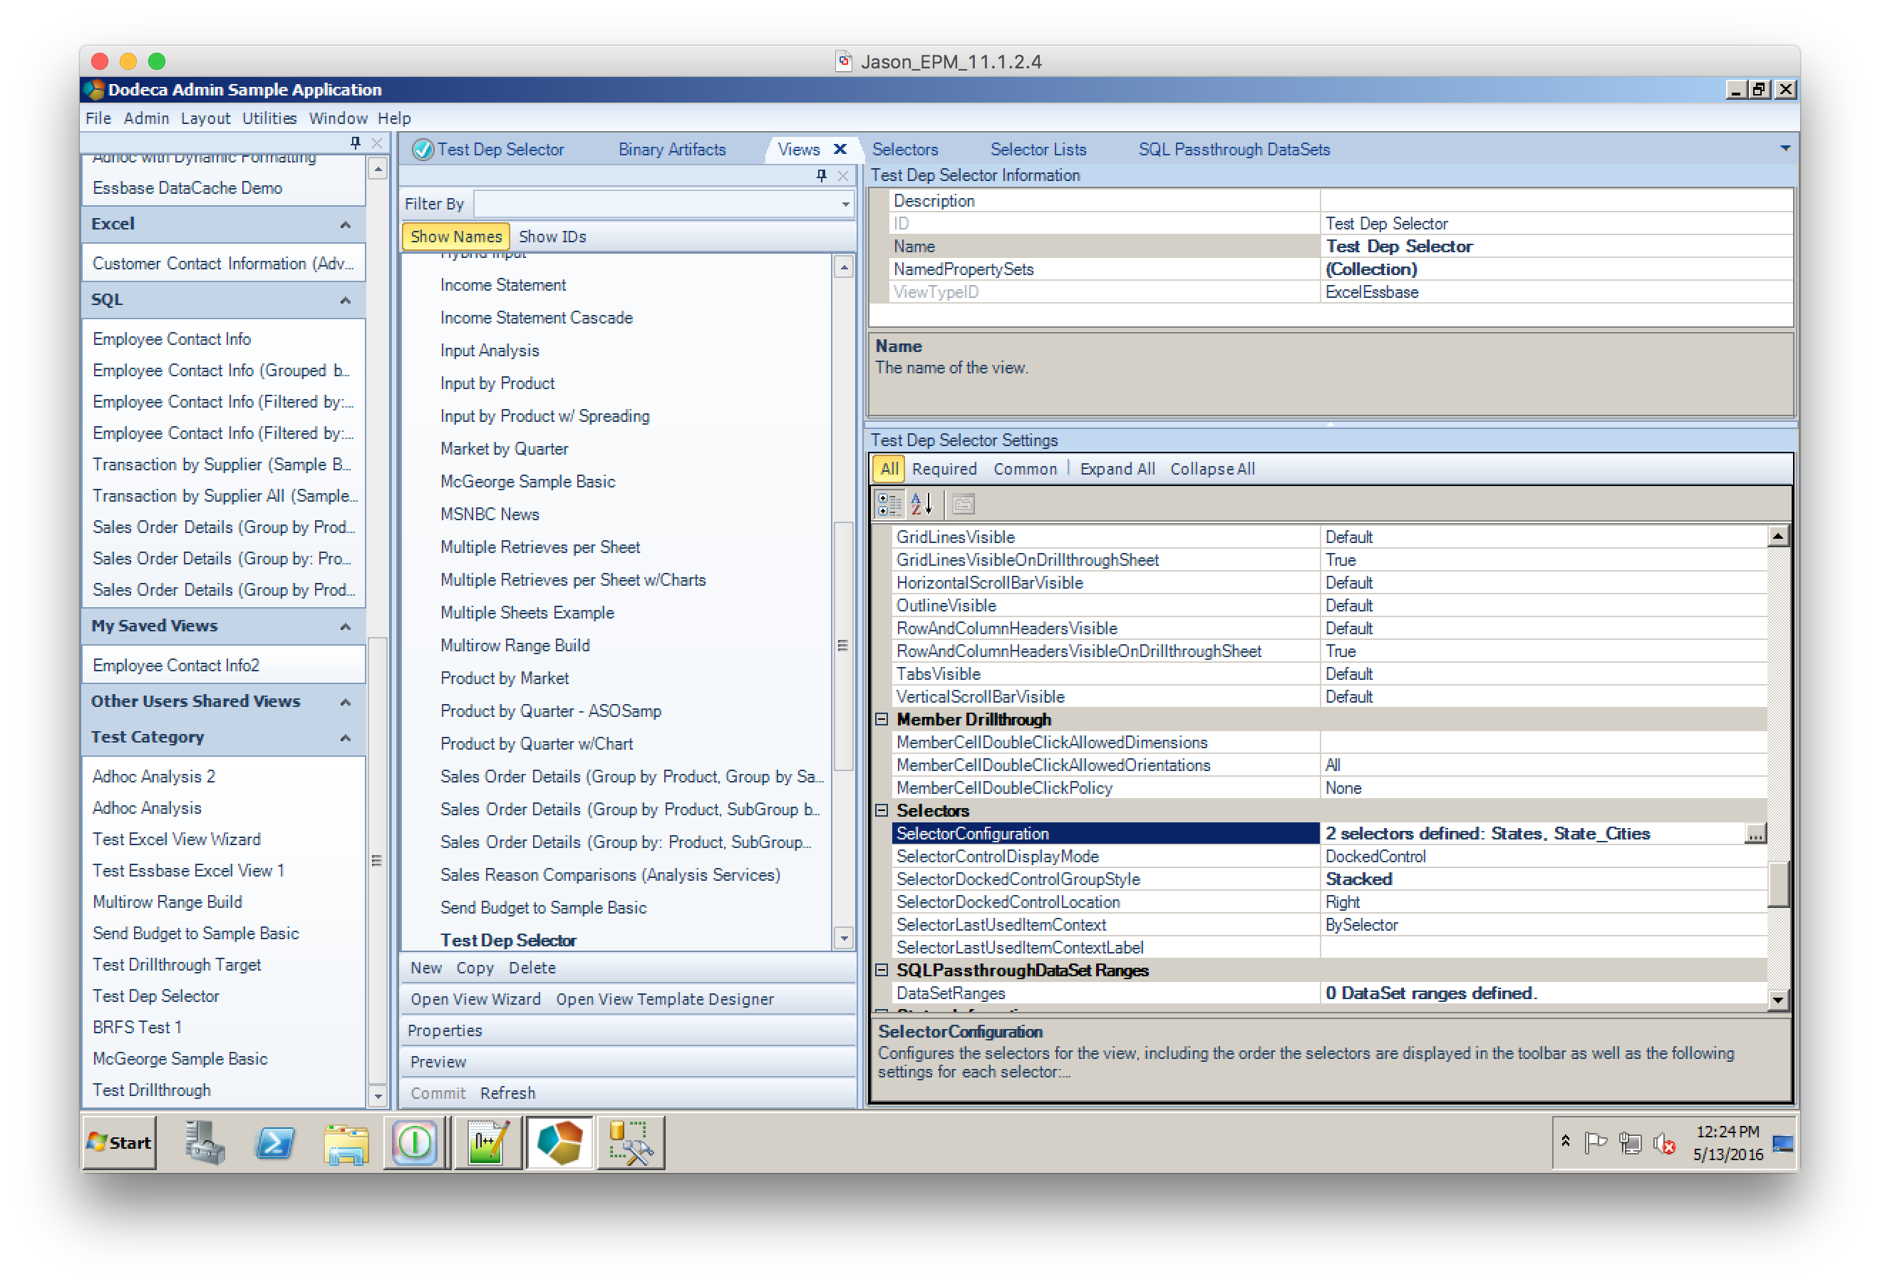Collapse the SQL section in sidebar
1880x1287 pixels.
[x=346, y=300]
